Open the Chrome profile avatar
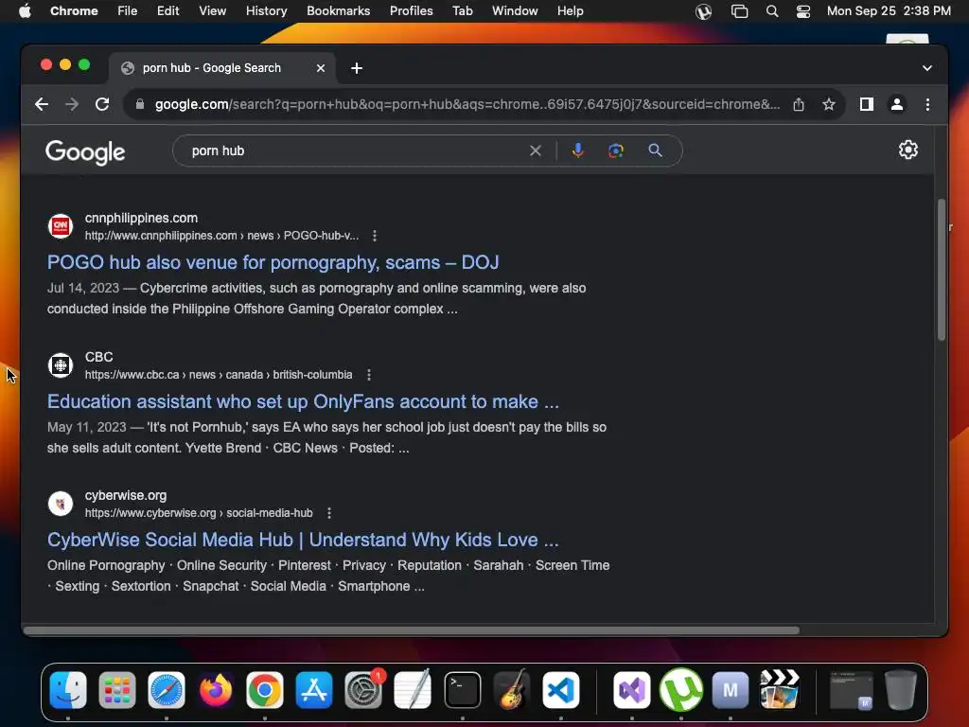 pyautogui.click(x=897, y=104)
